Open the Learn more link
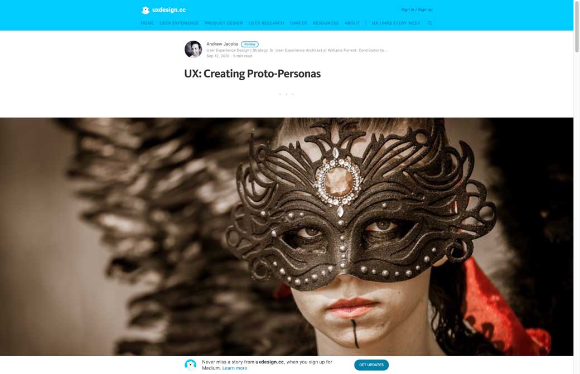Screen dimensions: 580x374 [x=235, y=368]
